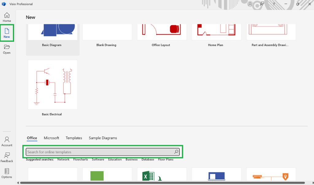Choose the Office Layout template
The height and width of the screenshot is (185, 314).
coord(162,36)
